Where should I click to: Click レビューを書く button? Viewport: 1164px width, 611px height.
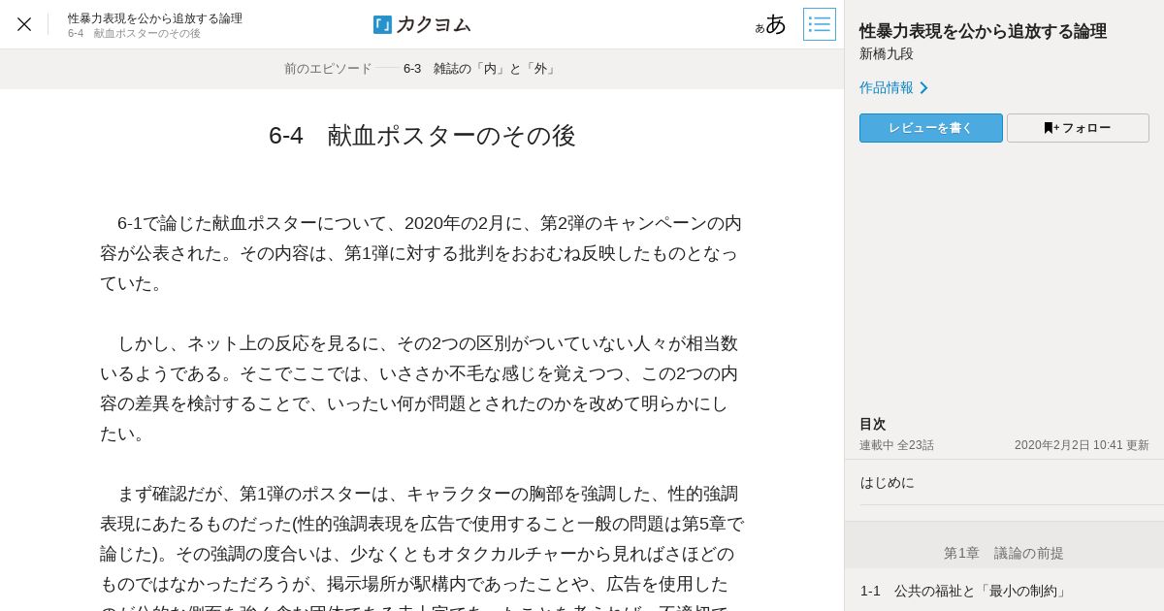tap(931, 128)
